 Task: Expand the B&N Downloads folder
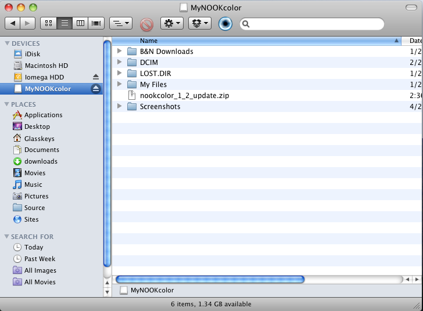119,51
